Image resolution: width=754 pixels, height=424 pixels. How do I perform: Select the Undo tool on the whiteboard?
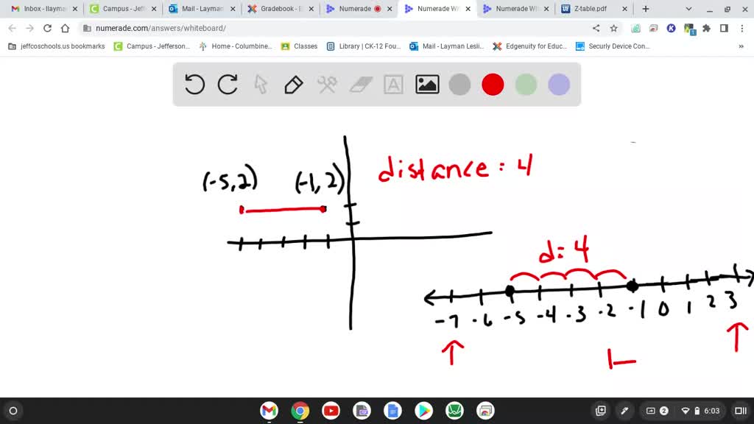click(x=194, y=84)
